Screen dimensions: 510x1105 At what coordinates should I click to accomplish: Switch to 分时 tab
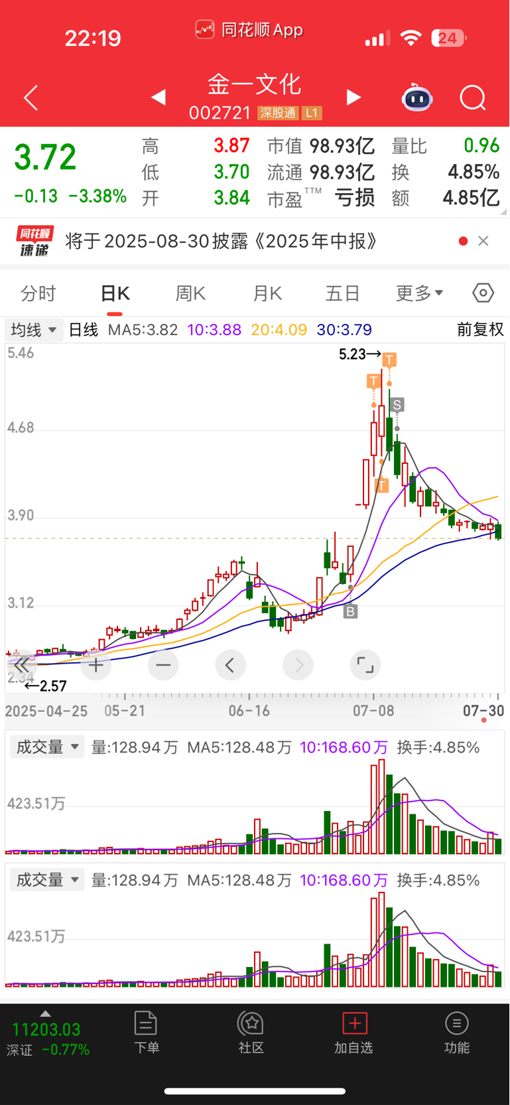point(38,293)
